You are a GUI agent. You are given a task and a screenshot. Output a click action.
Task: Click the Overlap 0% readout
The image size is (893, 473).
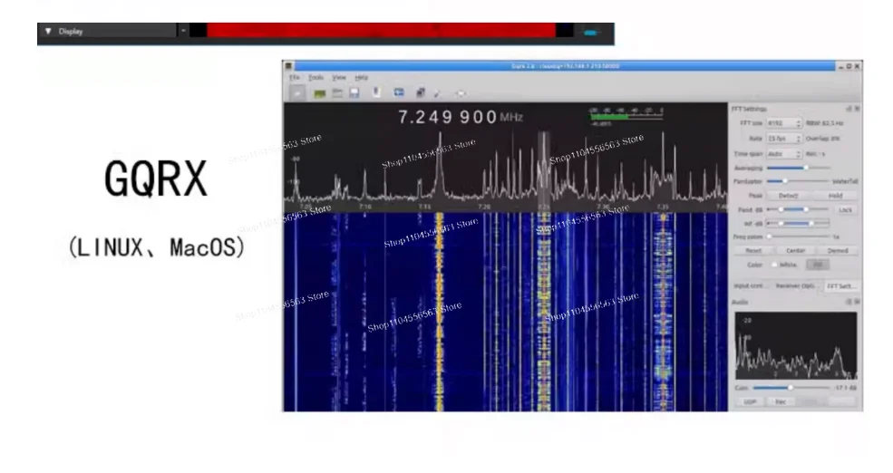822,139
